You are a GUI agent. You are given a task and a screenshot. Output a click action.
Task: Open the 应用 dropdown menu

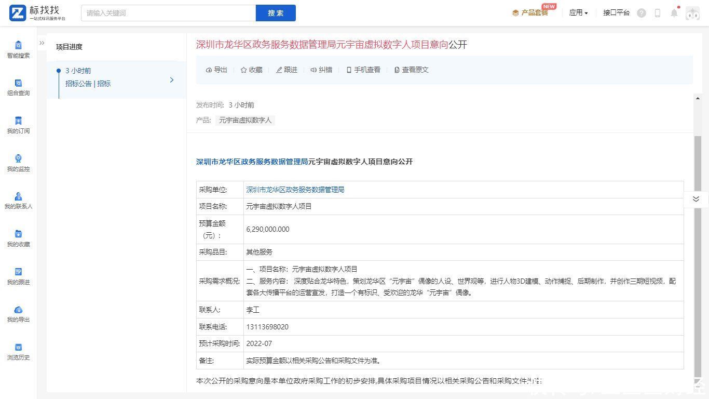pyautogui.click(x=578, y=13)
